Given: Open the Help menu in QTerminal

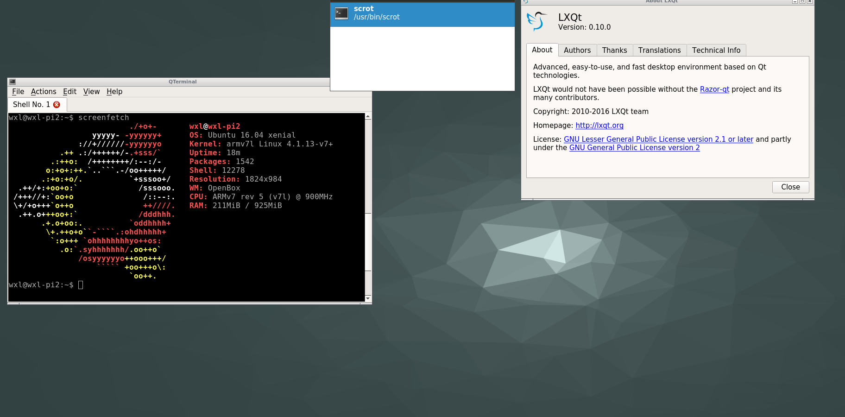Looking at the screenshot, I should 114,92.
